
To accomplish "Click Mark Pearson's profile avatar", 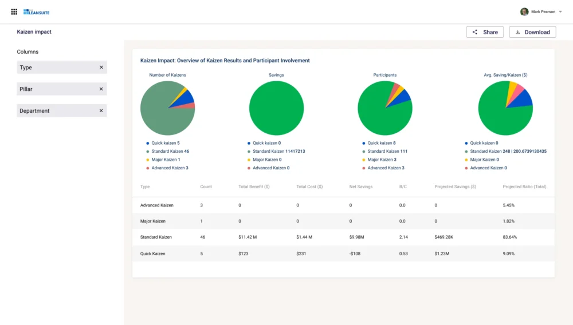I will click(524, 11).
